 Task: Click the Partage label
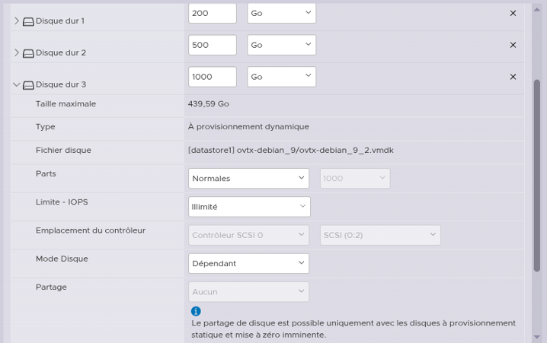[51, 287]
